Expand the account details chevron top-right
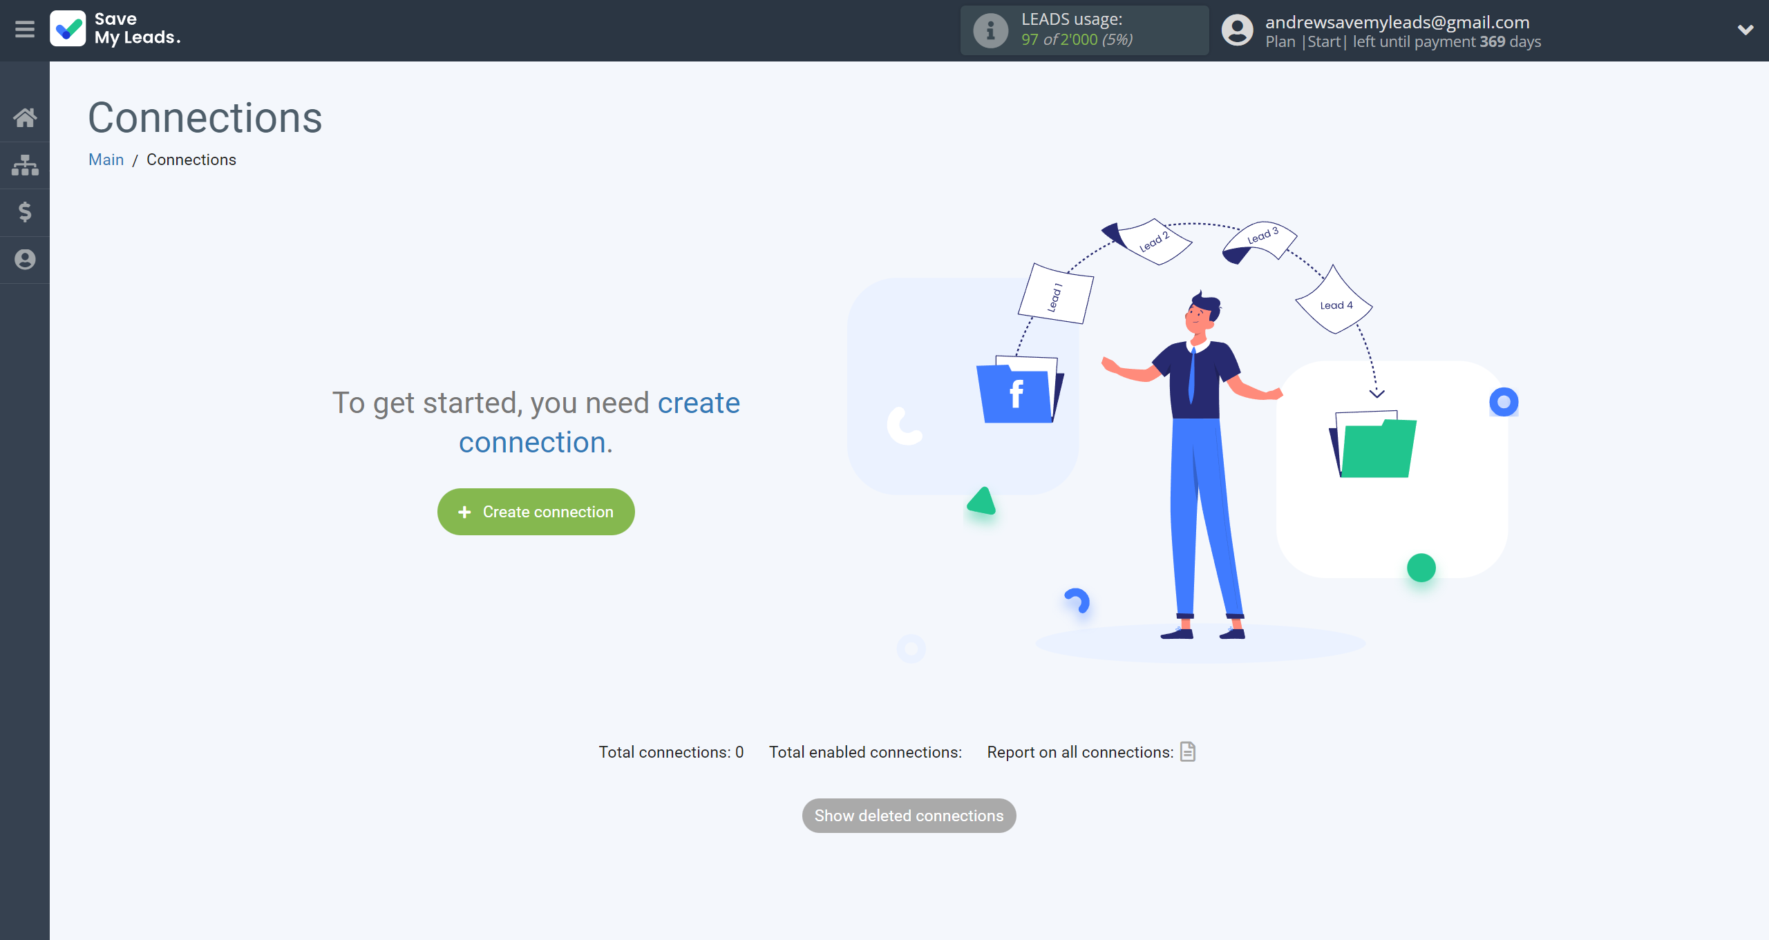The width and height of the screenshot is (1769, 940). pos(1746,29)
